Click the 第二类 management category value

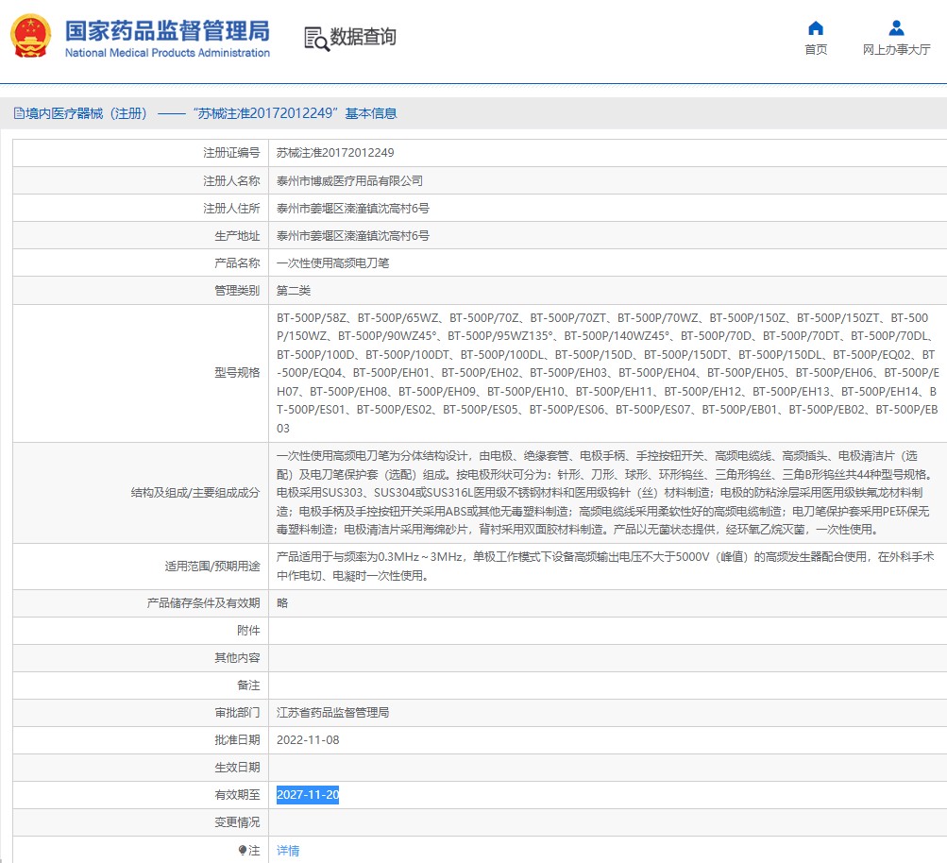[x=294, y=291]
